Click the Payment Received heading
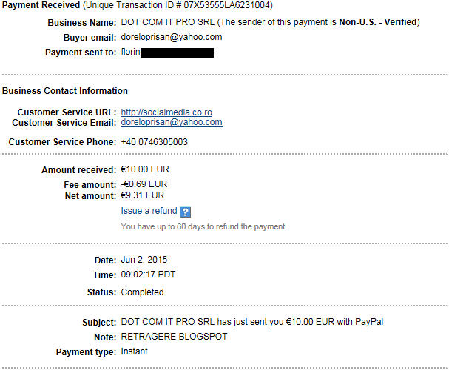The height and width of the screenshot is (370, 449). pyautogui.click(x=38, y=5)
